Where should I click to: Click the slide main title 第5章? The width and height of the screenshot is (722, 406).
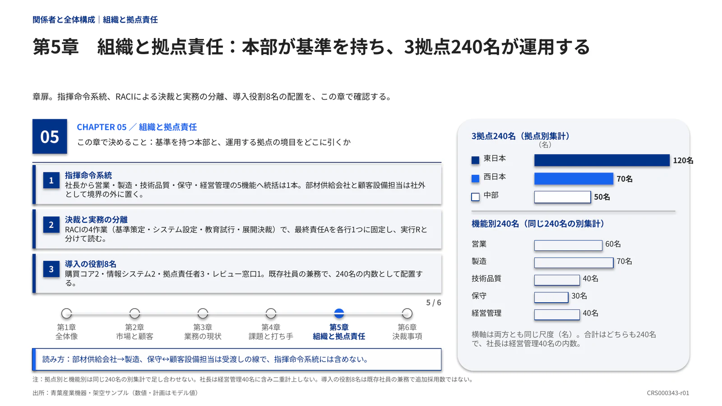point(311,47)
